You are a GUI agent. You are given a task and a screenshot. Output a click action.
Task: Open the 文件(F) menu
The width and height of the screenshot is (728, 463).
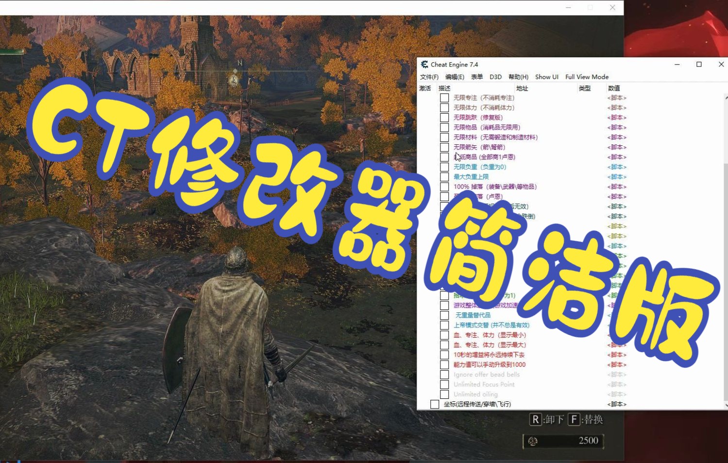tap(429, 77)
